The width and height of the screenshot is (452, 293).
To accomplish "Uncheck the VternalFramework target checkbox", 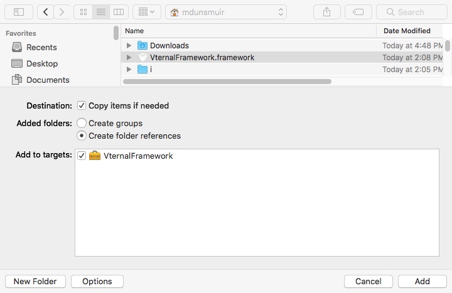I will click(x=82, y=156).
